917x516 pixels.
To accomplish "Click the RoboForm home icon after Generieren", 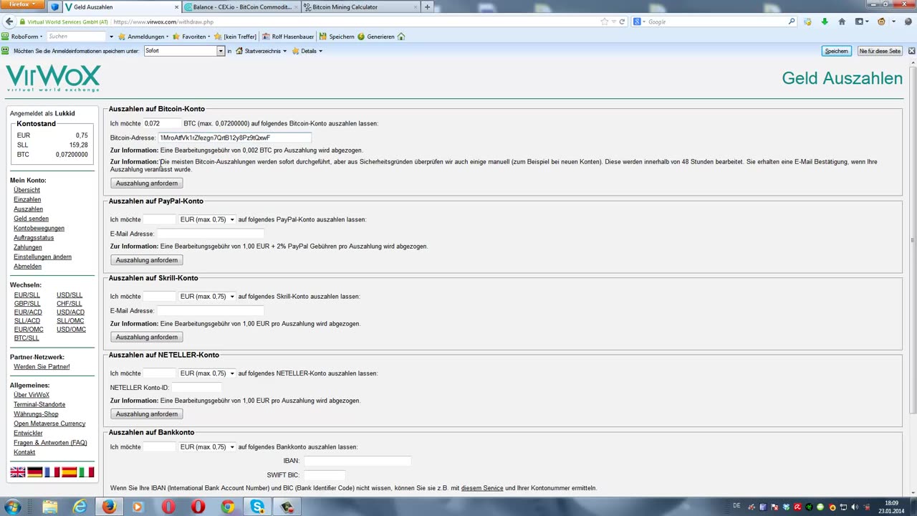I will click(x=401, y=37).
